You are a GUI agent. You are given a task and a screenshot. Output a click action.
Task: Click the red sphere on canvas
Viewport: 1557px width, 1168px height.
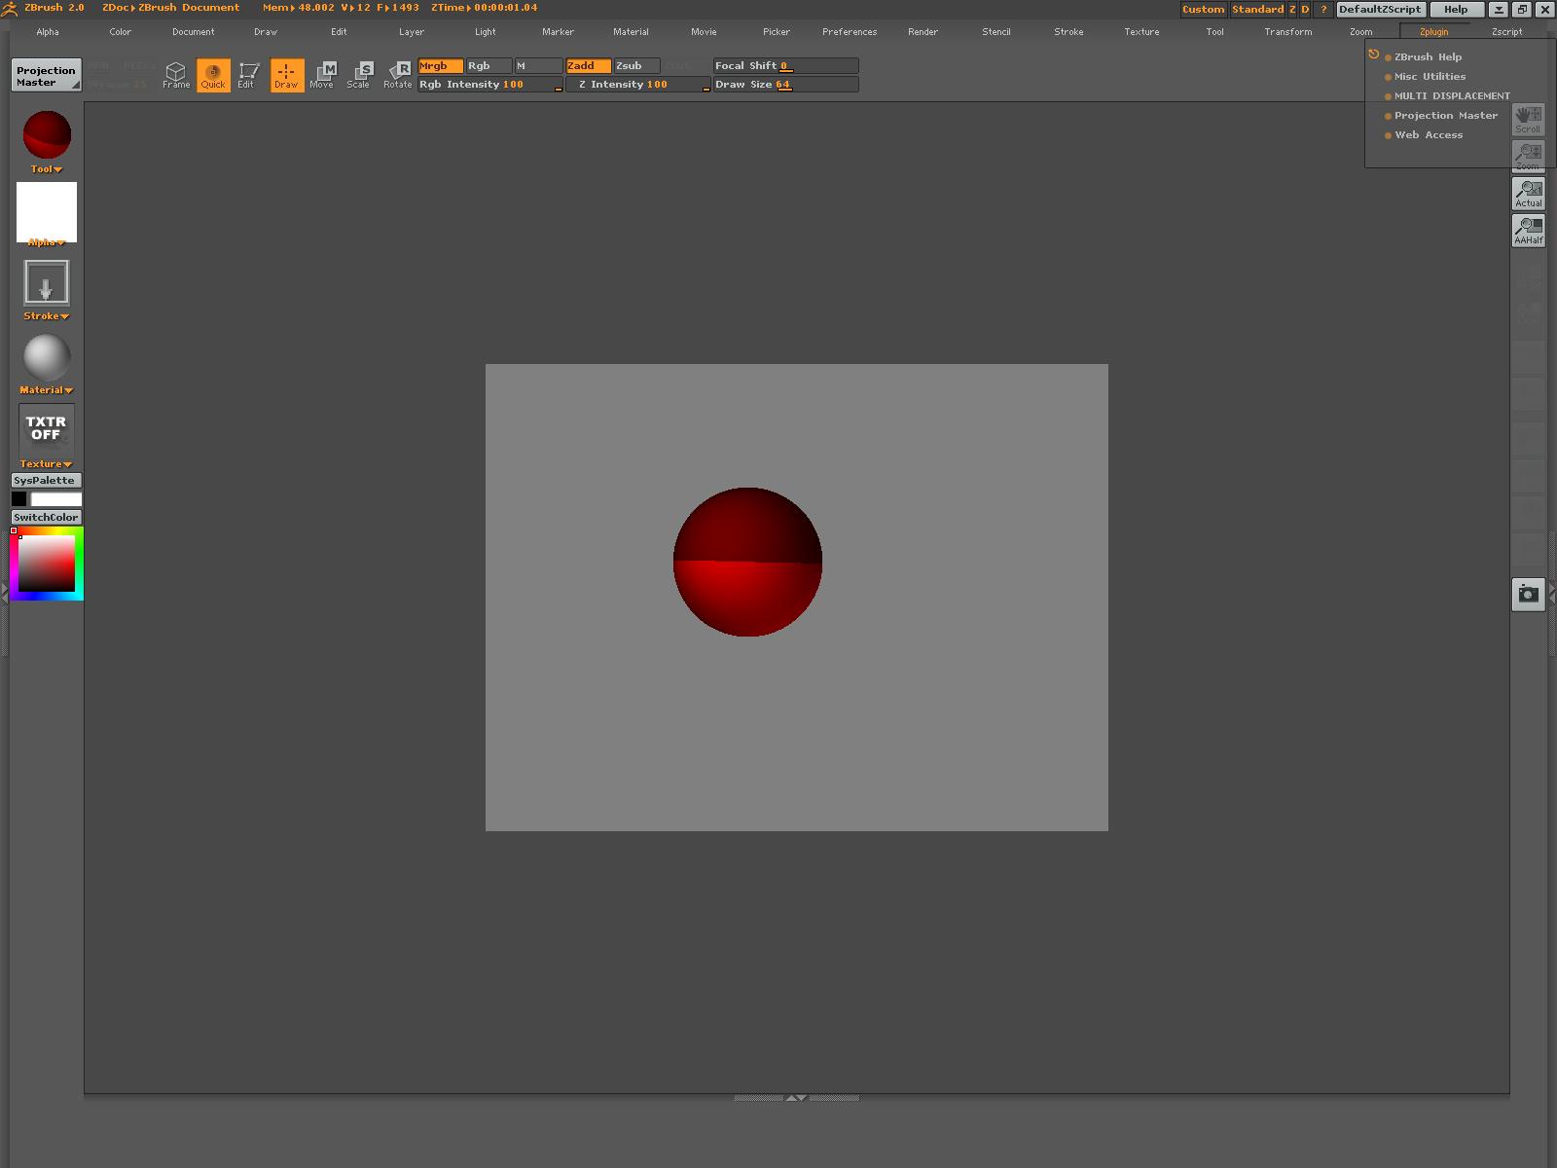coord(747,563)
